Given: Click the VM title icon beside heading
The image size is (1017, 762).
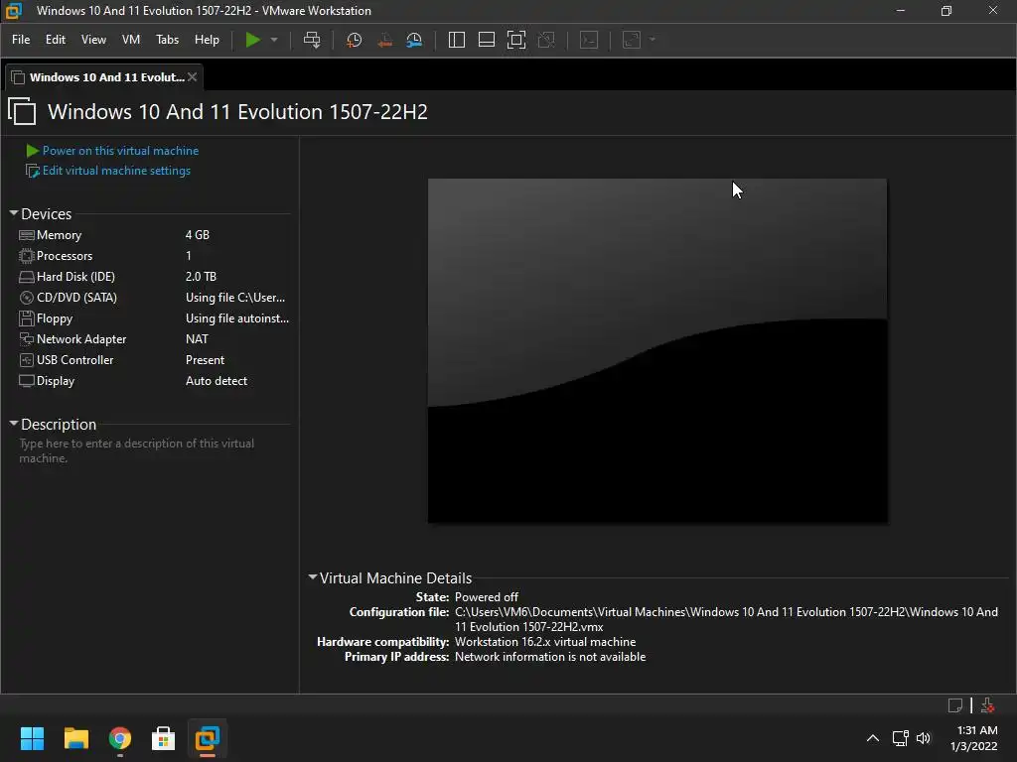Looking at the screenshot, I should [23, 111].
